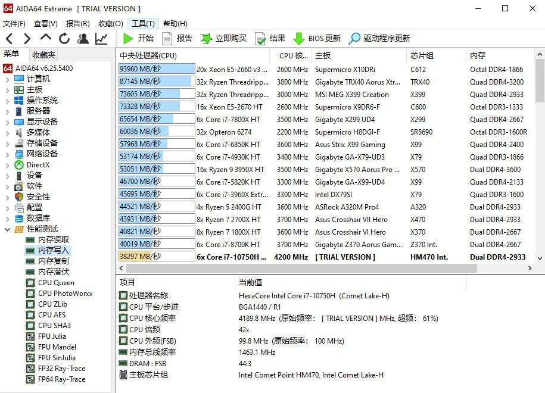Open 驱动程序更新 driver update tool
545x393 pixels.
pos(354,38)
